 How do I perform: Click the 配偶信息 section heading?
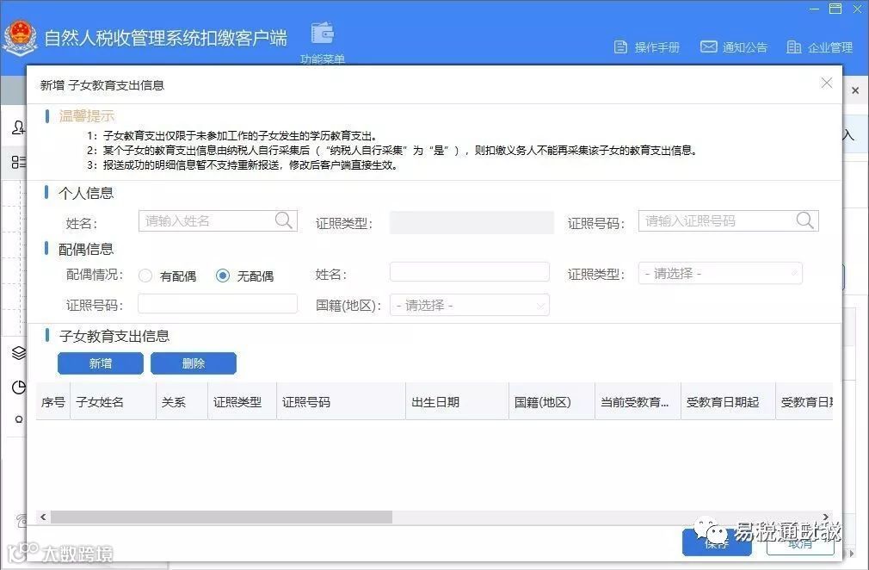[86, 249]
